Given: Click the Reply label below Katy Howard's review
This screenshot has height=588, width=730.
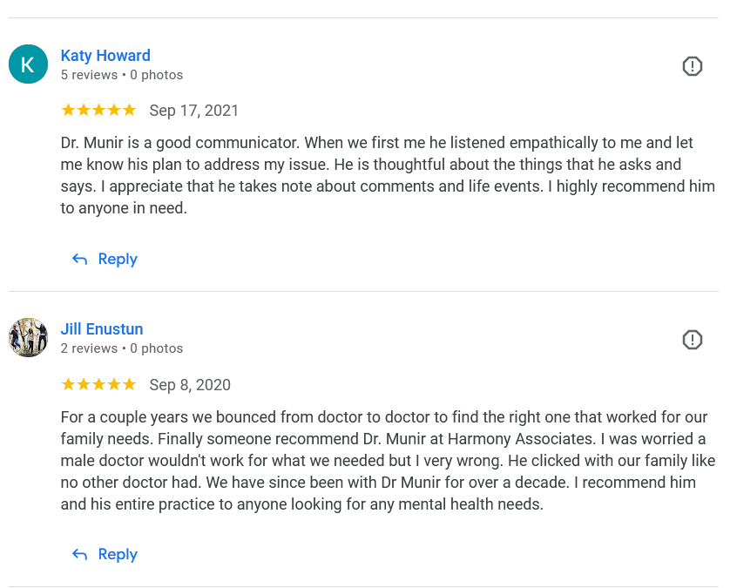Looking at the screenshot, I should coord(118,260).
